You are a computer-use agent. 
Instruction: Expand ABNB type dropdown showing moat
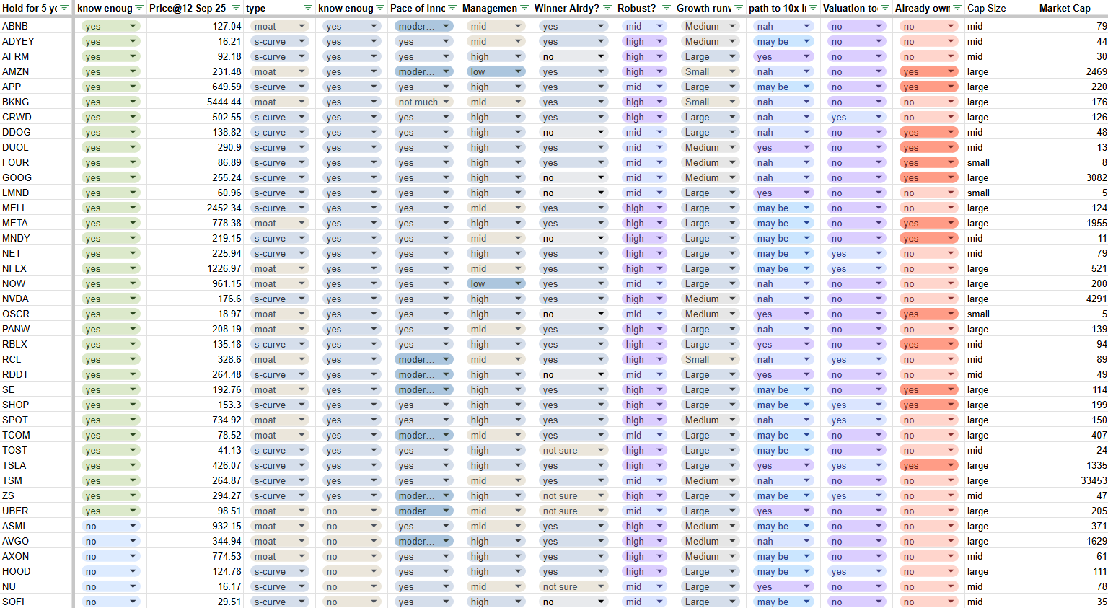tap(302, 26)
